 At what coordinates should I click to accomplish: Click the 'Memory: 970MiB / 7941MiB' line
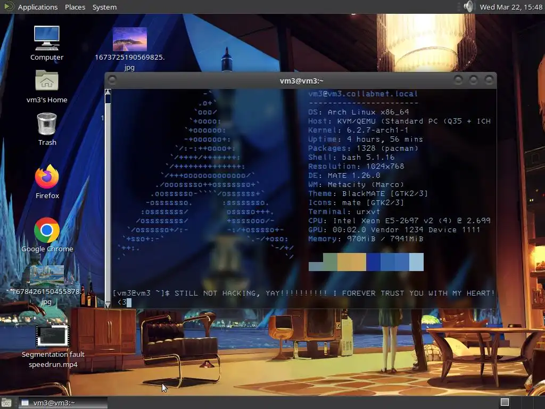tap(366, 239)
